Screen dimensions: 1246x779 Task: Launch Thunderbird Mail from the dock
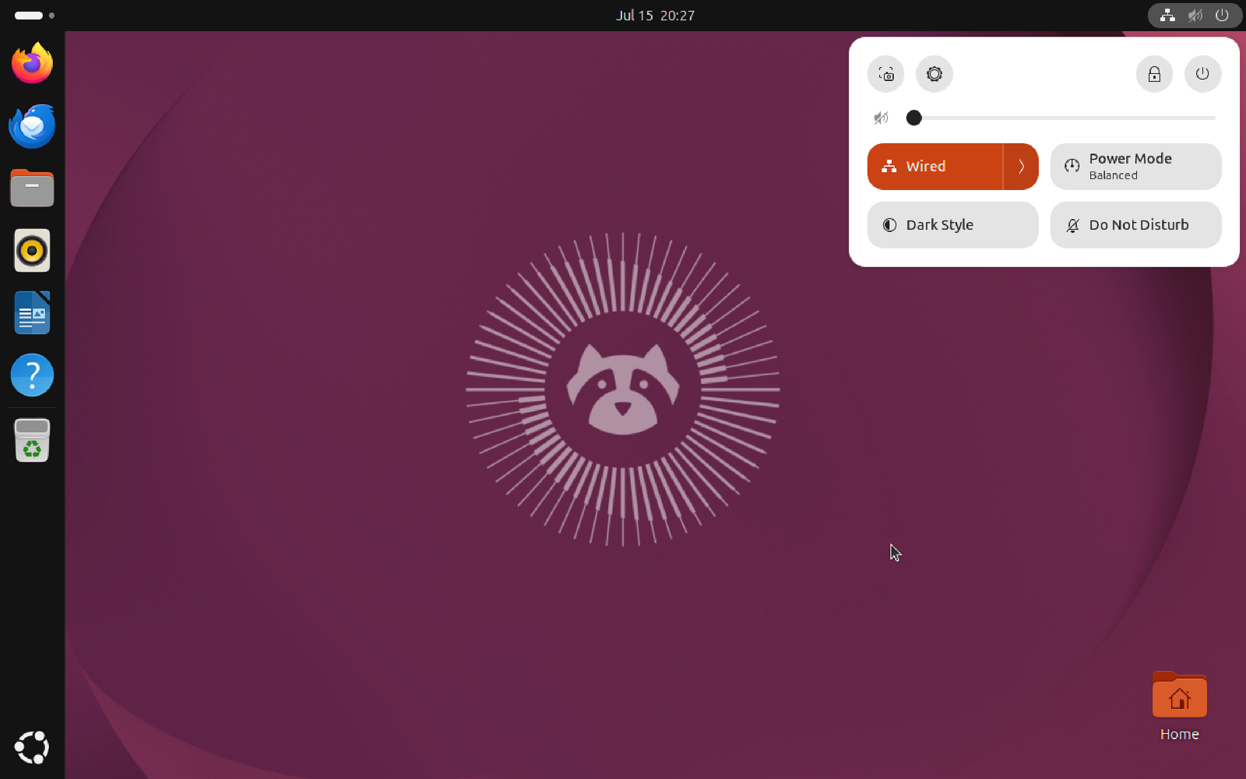click(x=32, y=126)
